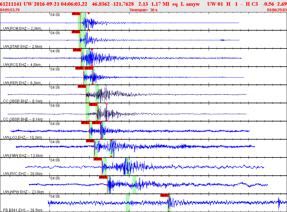Select station label UW RER EHZ -- 6.3km
The height and width of the screenshot is (212, 287).
(x=22, y=83)
